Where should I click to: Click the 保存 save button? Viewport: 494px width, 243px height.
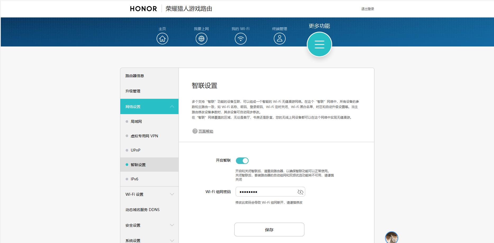pyautogui.click(x=269, y=230)
